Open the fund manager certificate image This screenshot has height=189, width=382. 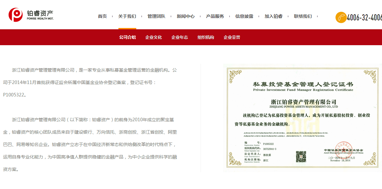[302, 118]
